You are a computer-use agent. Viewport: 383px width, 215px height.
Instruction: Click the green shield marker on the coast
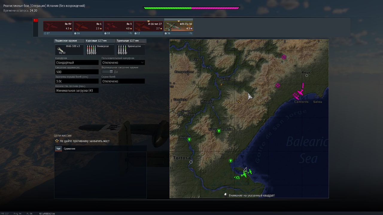(230, 161)
